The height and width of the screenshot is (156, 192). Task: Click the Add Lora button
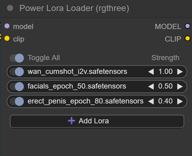97,121
